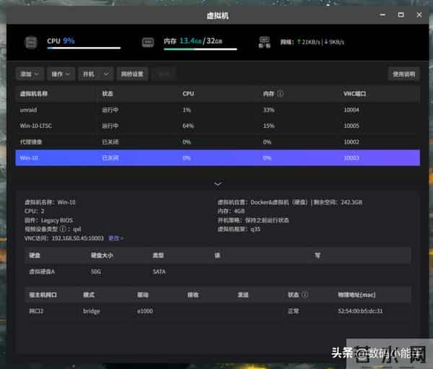Click the bridge mode cell
This screenshot has width=433, height=369.
(x=92, y=311)
